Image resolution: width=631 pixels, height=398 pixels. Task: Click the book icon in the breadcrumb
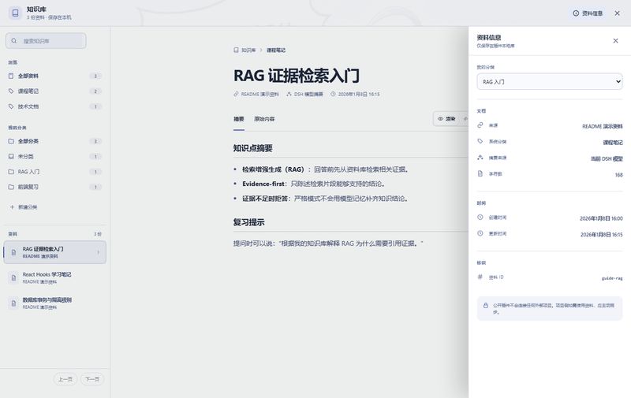(x=236, y=50)
